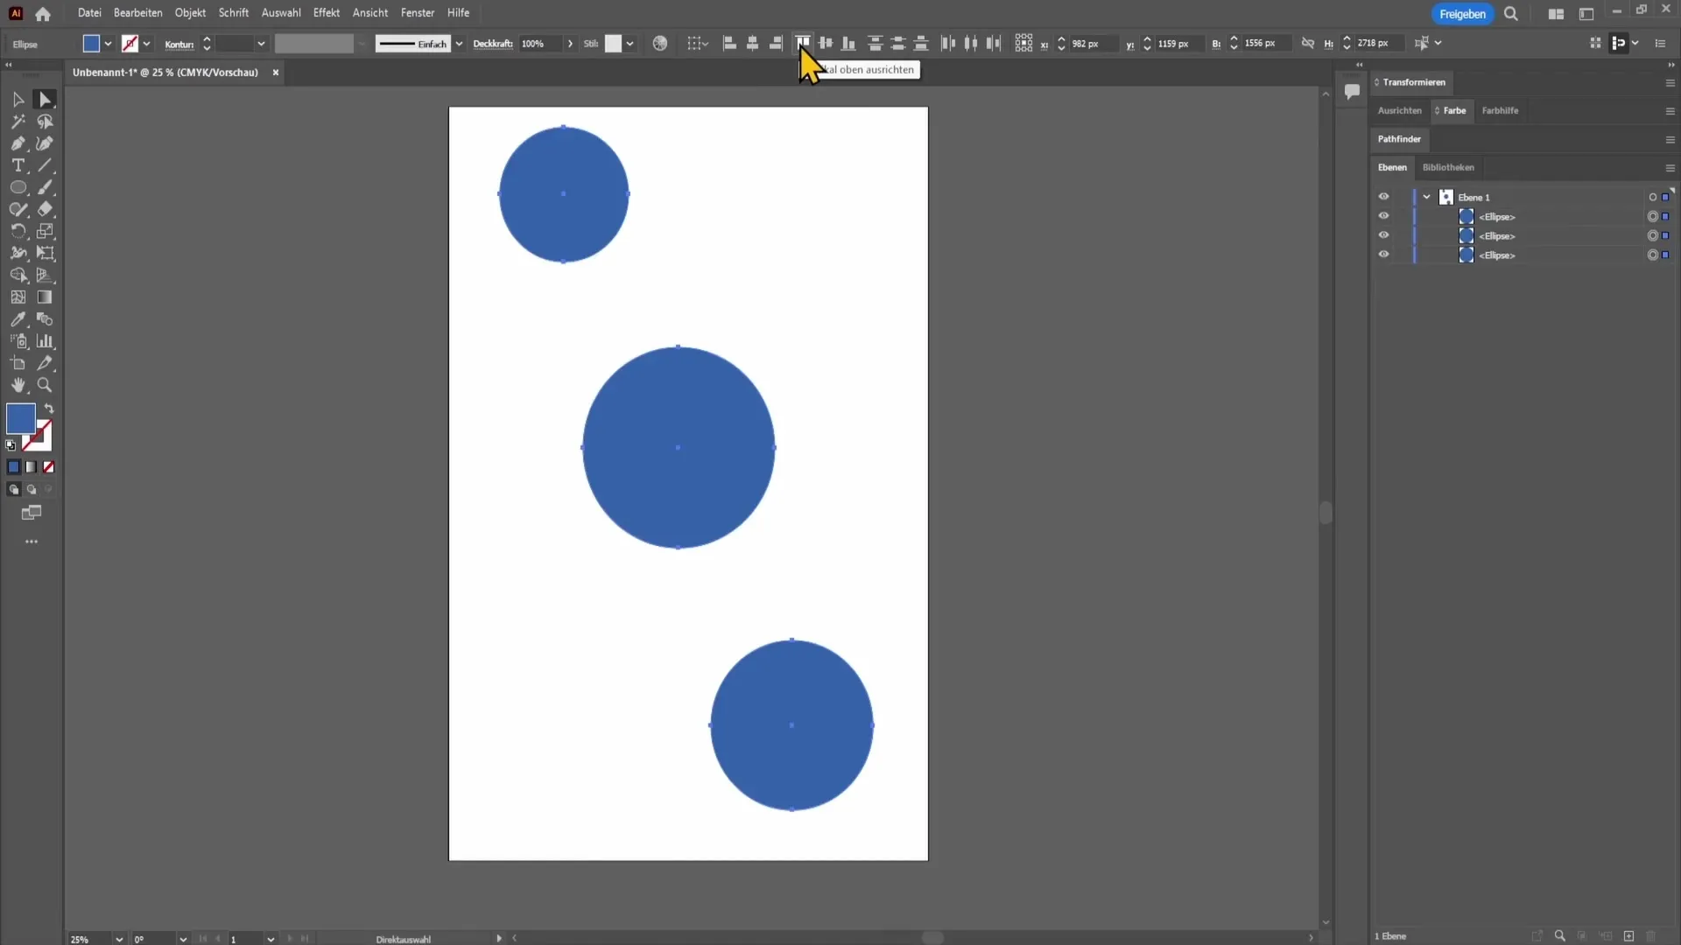Swap fill and stroke colors
This screenshot has height=945, width=1681.
coord(49,409)
